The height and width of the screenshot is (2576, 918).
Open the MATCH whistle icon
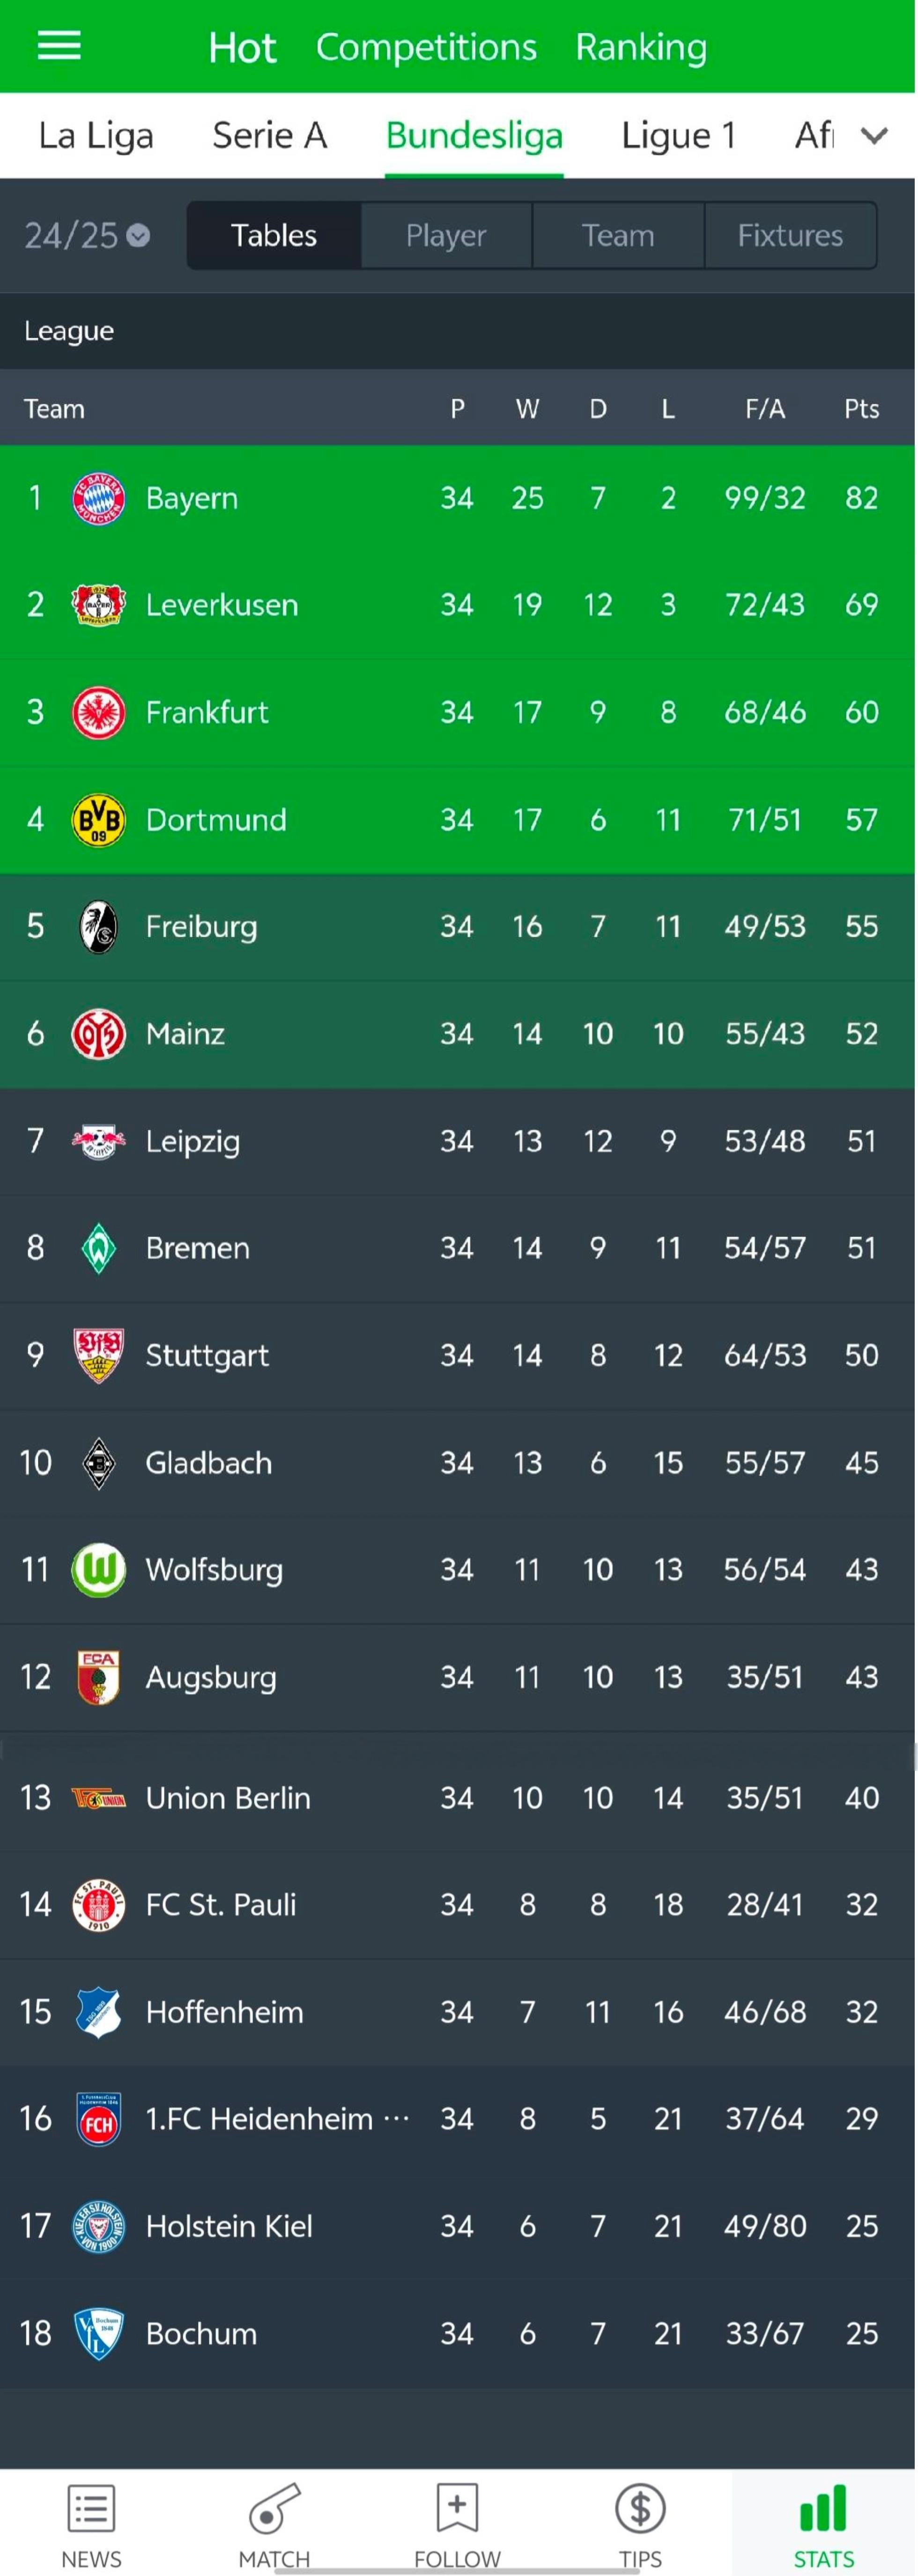coord(274,2508)
